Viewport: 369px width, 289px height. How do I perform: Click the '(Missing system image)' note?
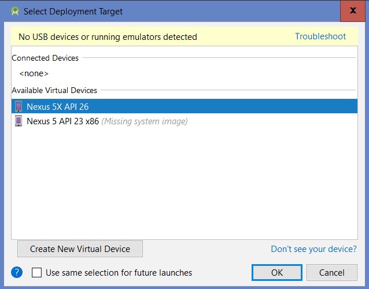point(144,121)
